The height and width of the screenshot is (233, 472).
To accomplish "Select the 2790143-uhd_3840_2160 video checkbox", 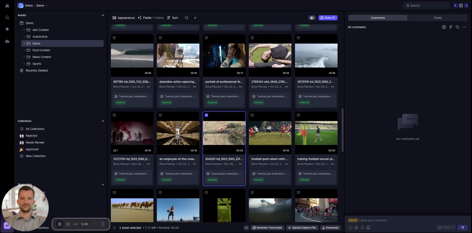I will coord(252,38).
